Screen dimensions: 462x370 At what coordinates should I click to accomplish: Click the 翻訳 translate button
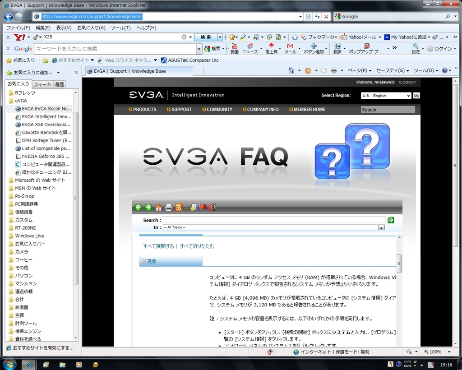tap(337, 49)
